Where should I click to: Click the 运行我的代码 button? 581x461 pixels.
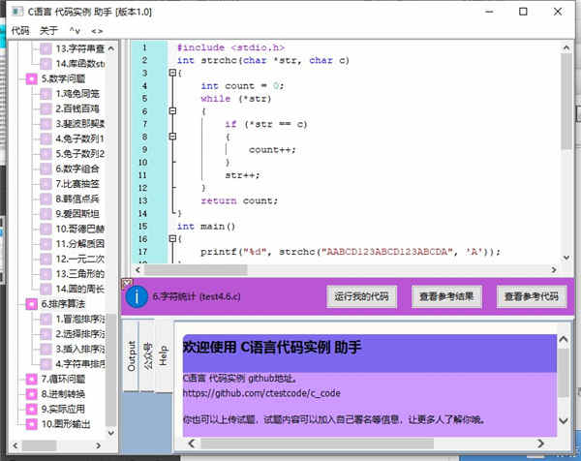361,296
